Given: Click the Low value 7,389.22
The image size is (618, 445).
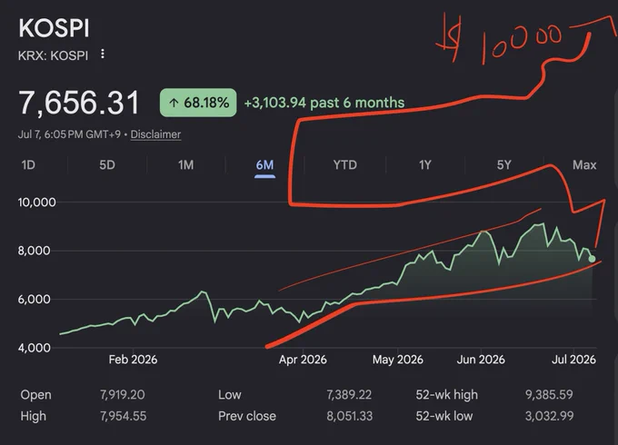Looking at the screenshot, I should tap(349, 394).
